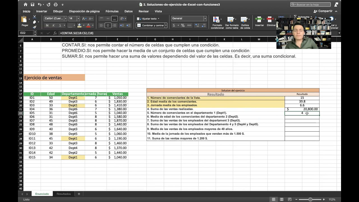The width and height of the screenshot is (359, 202).
Task: Align text to the left
Action: click(x=101, y=25)
